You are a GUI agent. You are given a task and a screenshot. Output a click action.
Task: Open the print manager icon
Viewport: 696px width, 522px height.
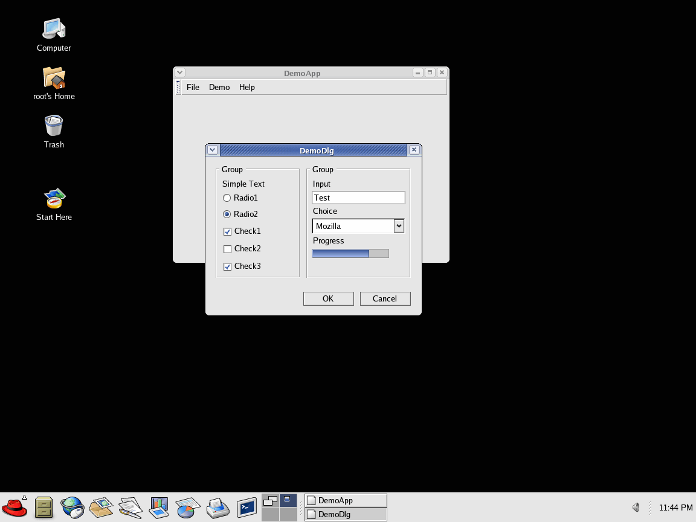tap(217, 507)
